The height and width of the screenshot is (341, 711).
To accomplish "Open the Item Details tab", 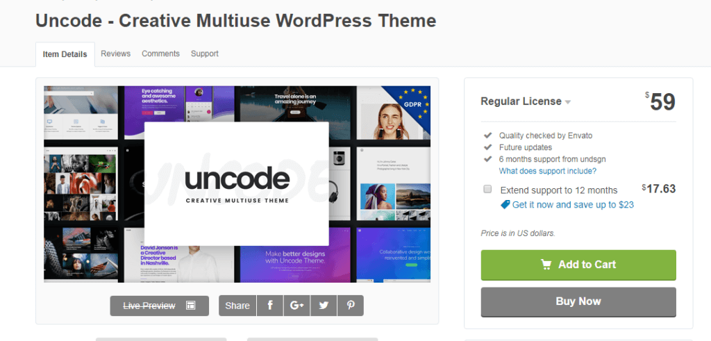I will pyautogui.click(x=65, y=54).
